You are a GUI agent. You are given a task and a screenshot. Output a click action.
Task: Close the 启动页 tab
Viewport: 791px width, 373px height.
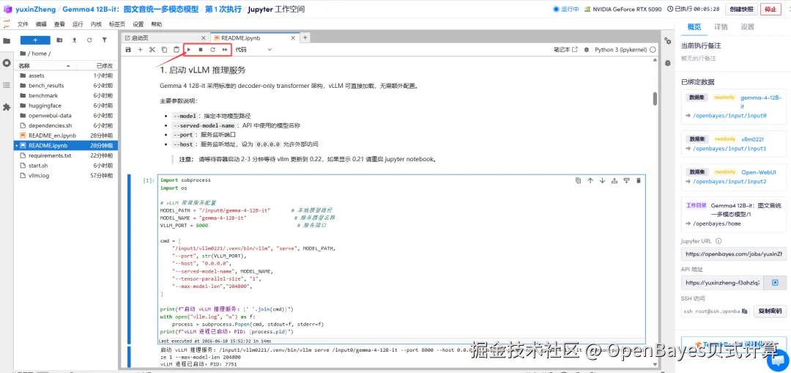[x=204, y=38]
